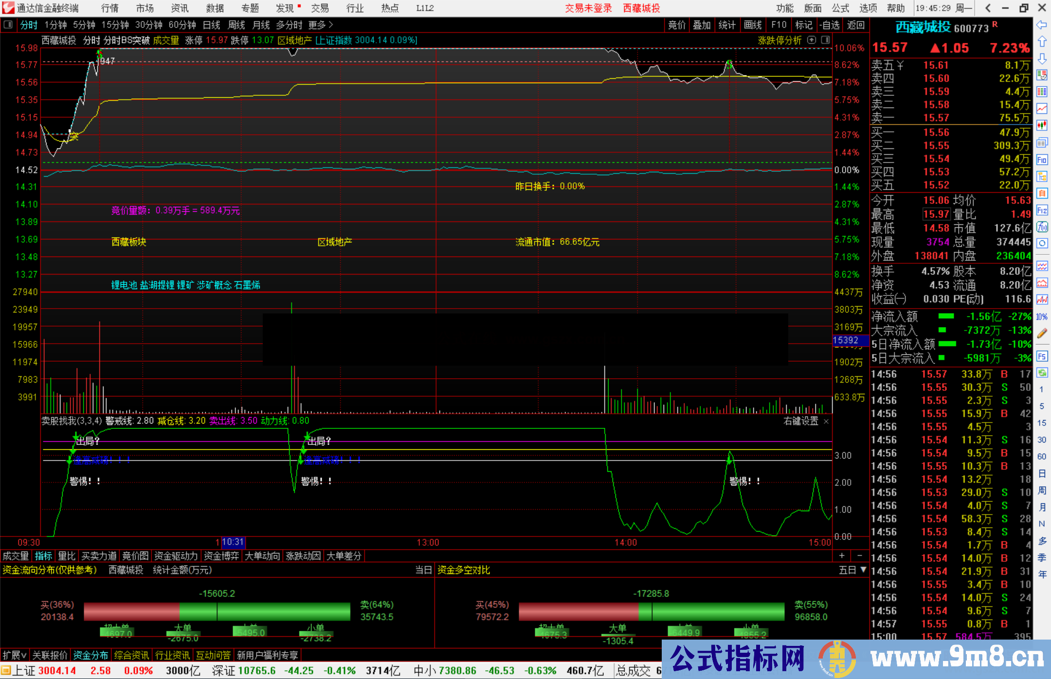Image resolution: width=1051 pixels, height=679 pixels.
Task: Switch to monthly period via sidebar '月'
Action: click(1042, 507)
